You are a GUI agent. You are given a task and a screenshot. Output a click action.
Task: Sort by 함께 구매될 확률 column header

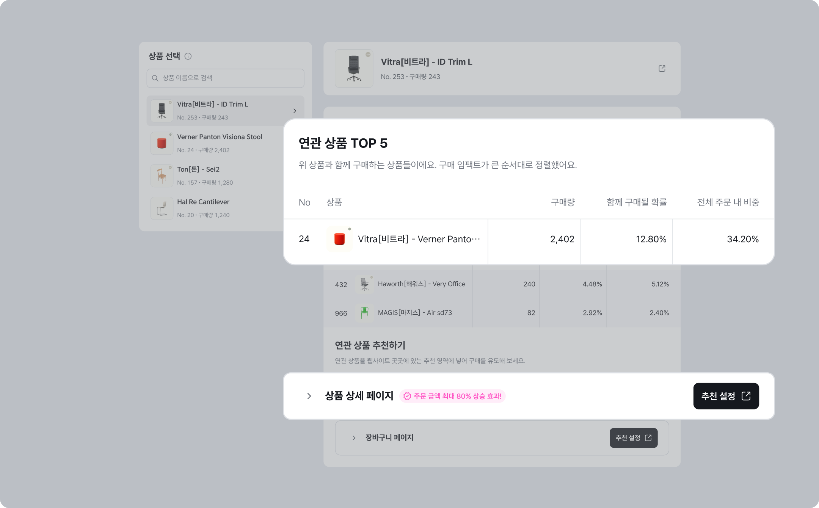pos(636,202)
